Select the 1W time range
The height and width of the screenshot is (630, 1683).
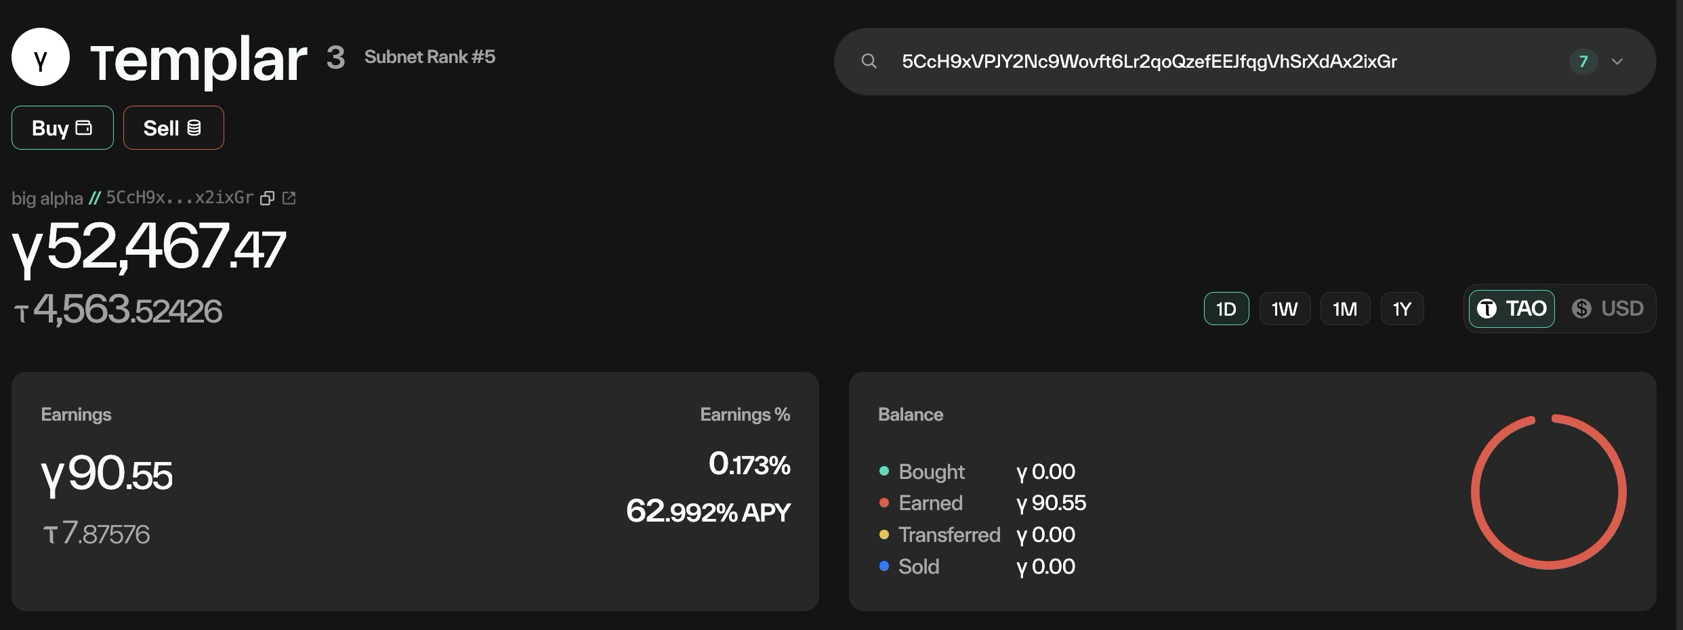pos(1285,309)
